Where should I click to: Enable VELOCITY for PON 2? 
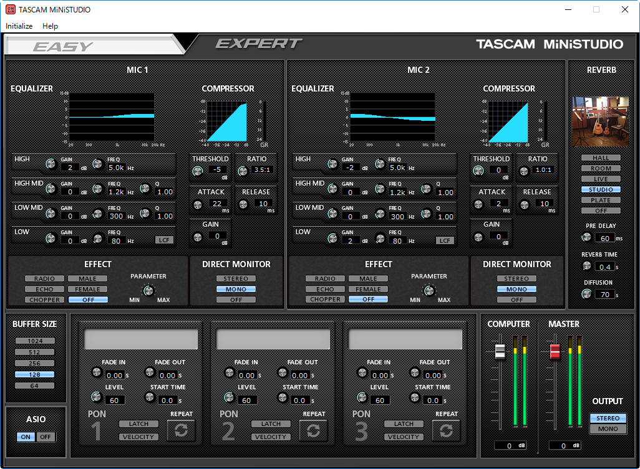[271, 437]
